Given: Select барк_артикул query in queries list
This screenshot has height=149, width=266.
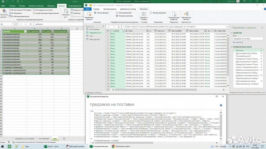Looking at the screenshot, I should click(95, 39).
